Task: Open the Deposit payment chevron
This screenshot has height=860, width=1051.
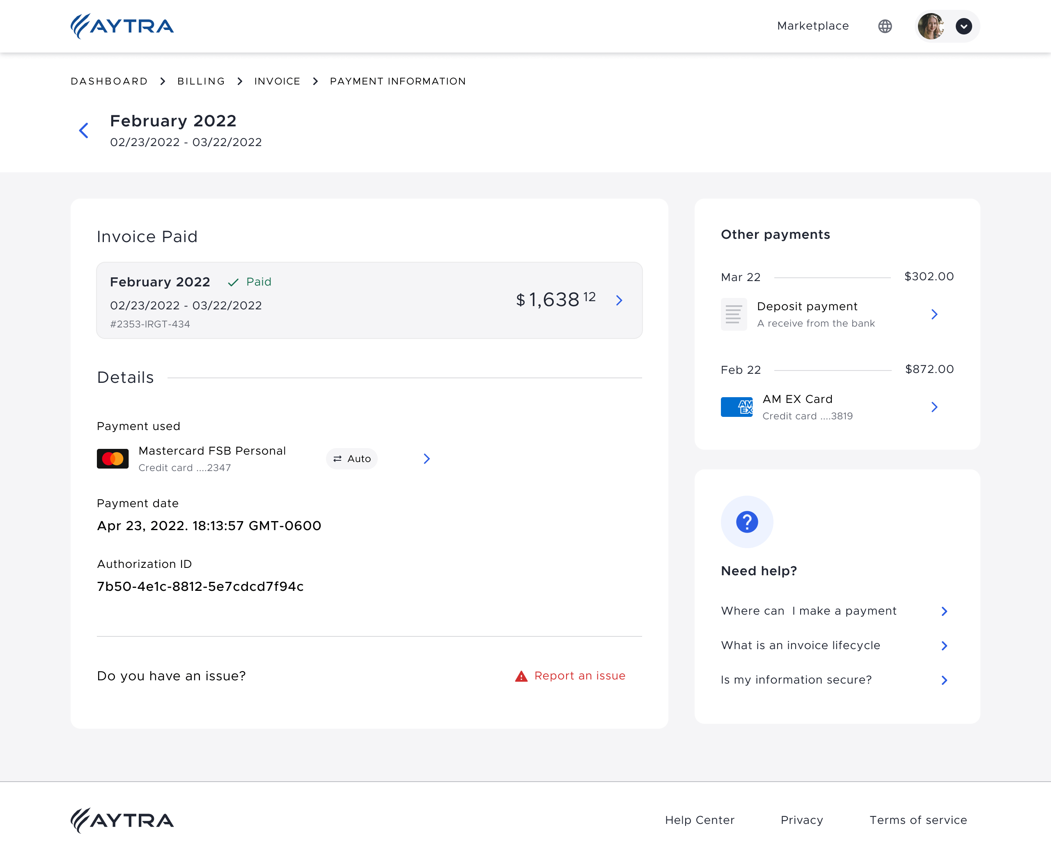Action: tap(934, 314)
